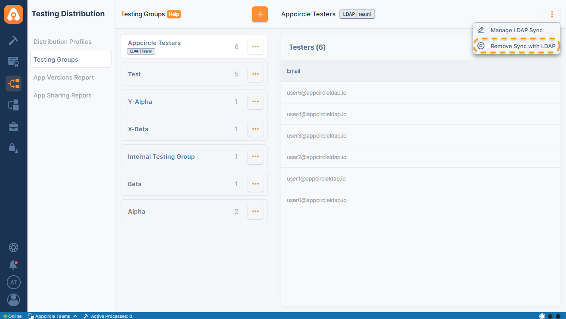Click the pencil icon for Manage LDAP Sync

tap(481, 30)
